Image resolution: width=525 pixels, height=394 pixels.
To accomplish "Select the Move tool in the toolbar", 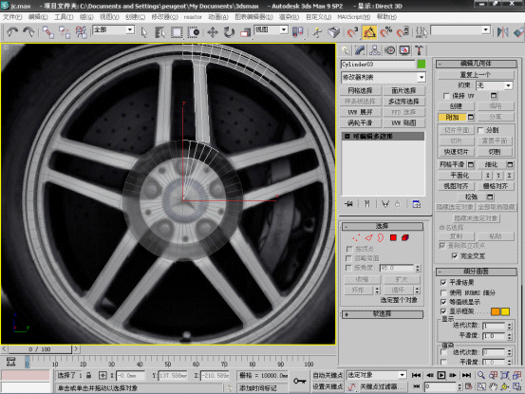I will pos(213,32).
